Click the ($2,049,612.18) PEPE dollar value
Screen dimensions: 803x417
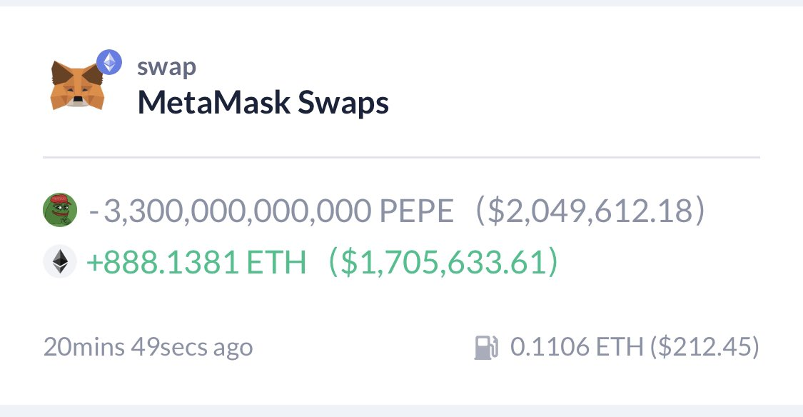pos(590,211)
